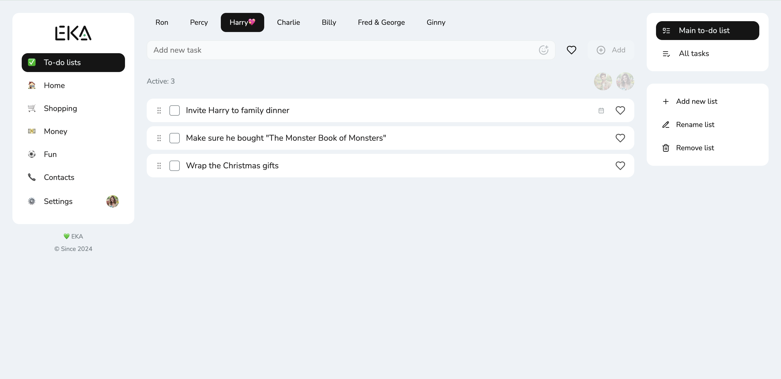
Task: Switch to the Ron list tab
Action: pyautogui.click(x=162, y=22)
